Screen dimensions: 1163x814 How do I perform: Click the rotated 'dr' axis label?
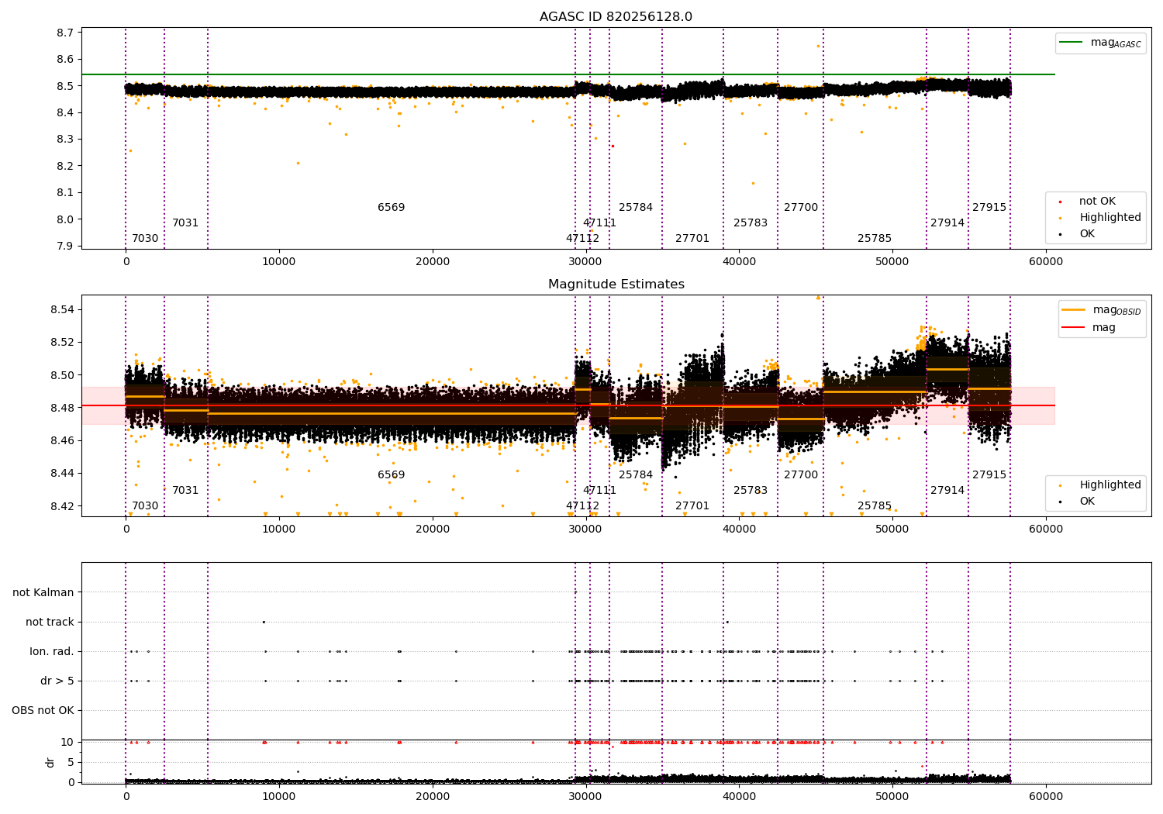pos(50,763)
